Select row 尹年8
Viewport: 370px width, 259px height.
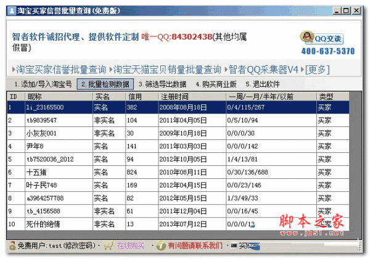tap(178, 146)
